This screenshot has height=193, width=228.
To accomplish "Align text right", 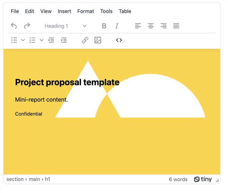I will pos(164,26).
